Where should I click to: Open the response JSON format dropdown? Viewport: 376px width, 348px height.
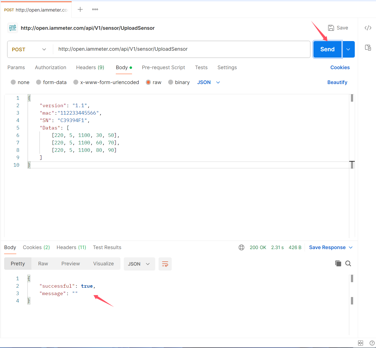(x=139, y=264)
